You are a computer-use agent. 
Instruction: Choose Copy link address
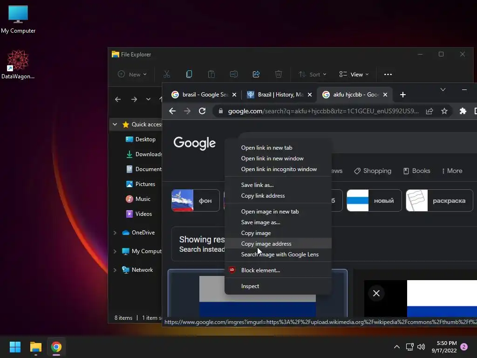point(278,195)
